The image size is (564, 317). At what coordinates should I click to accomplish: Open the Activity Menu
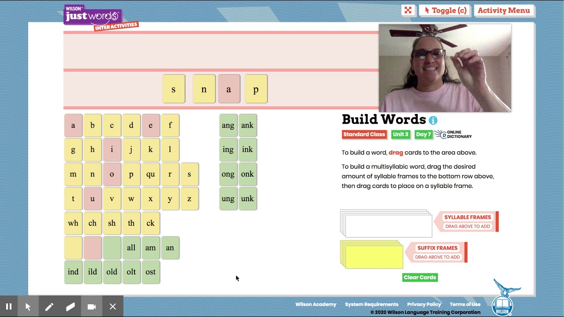(x=504, y=10)
